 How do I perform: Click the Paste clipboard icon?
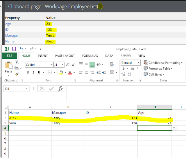9,65
